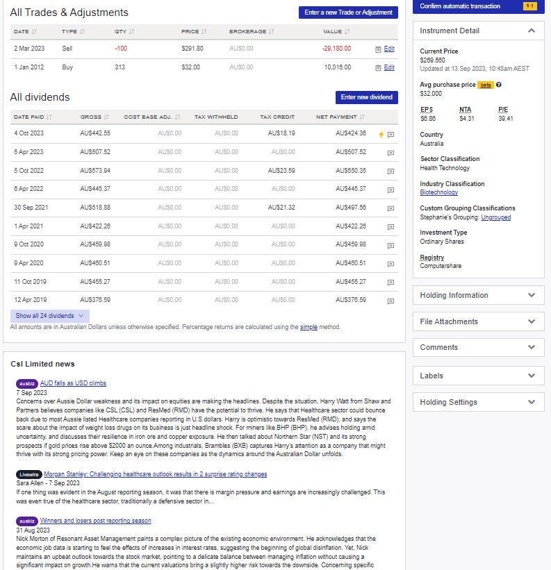
Task: Click the EPS abbreviation label
Action: [427, 110]
